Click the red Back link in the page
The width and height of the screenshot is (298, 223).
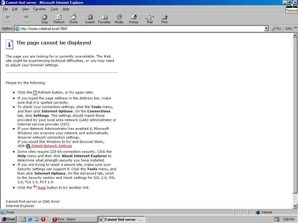point(42,188)
